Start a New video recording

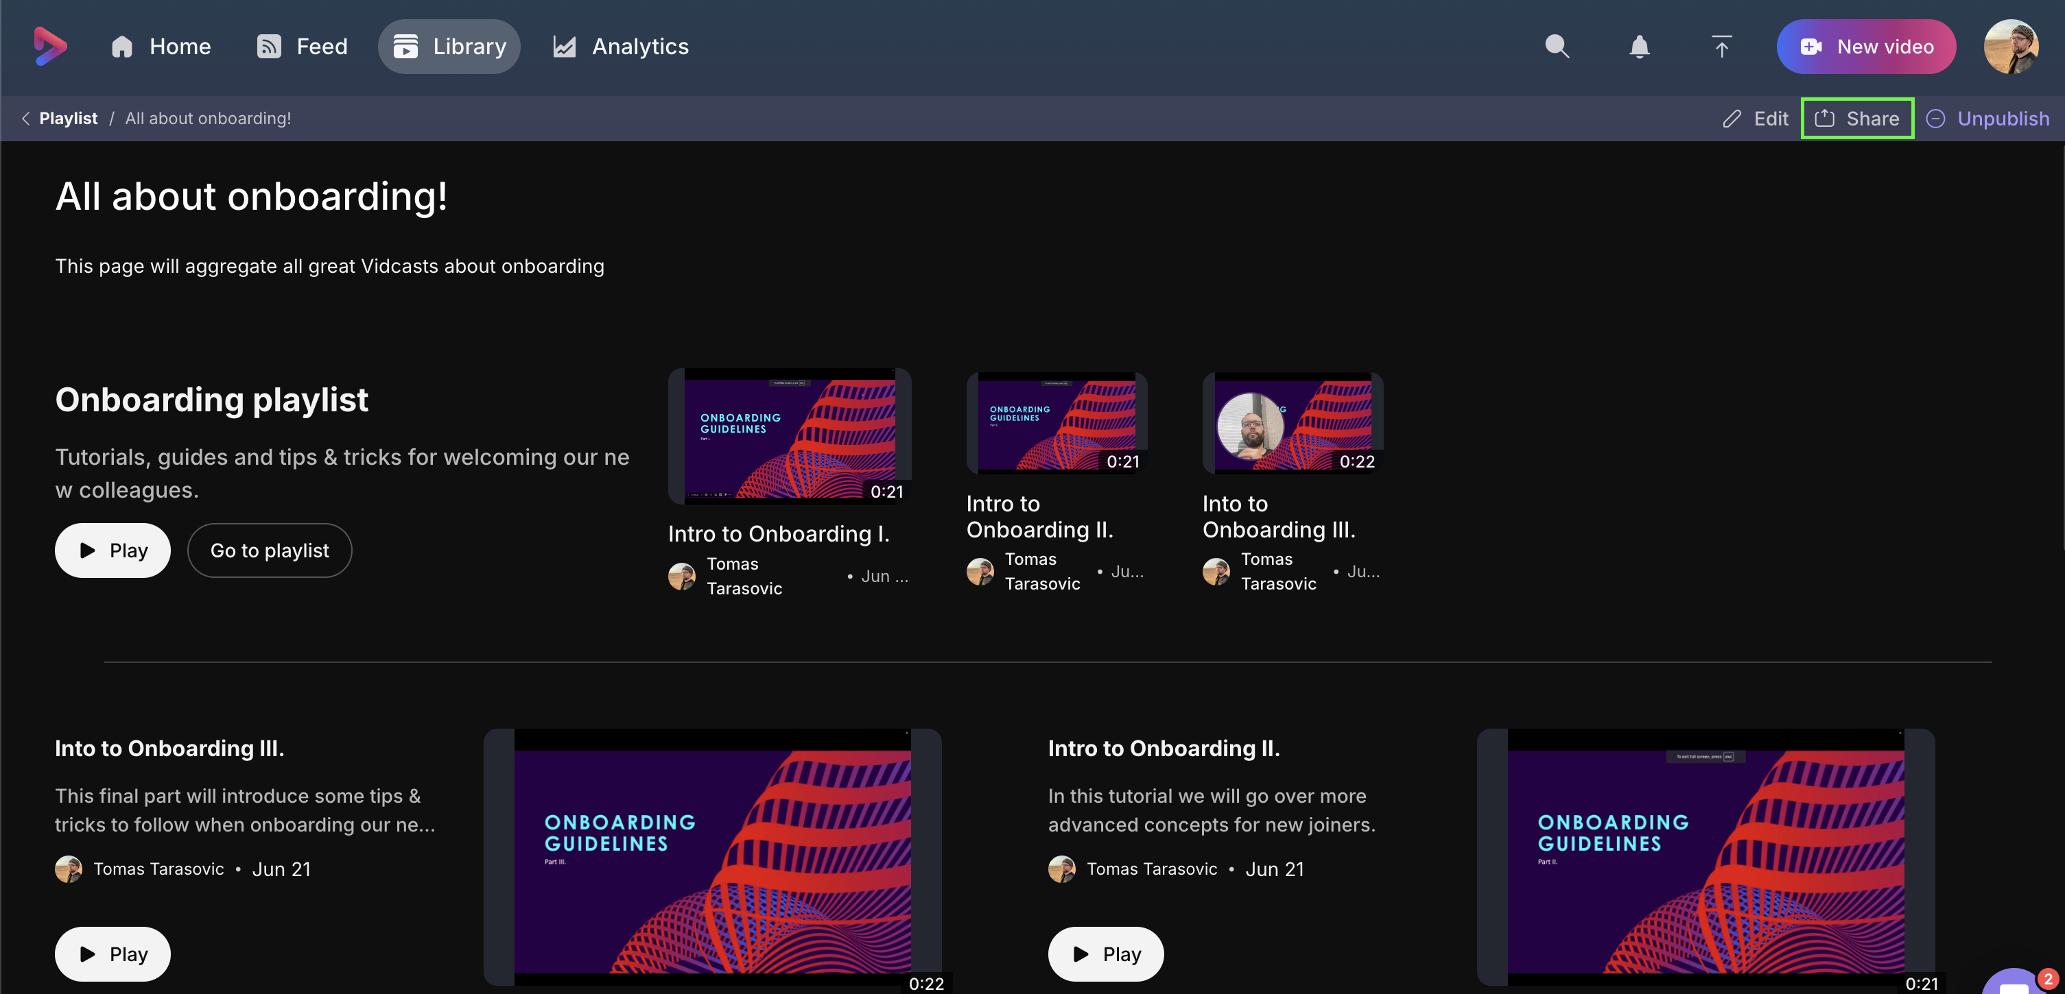pyautogui.click(x=1866, y=47)
